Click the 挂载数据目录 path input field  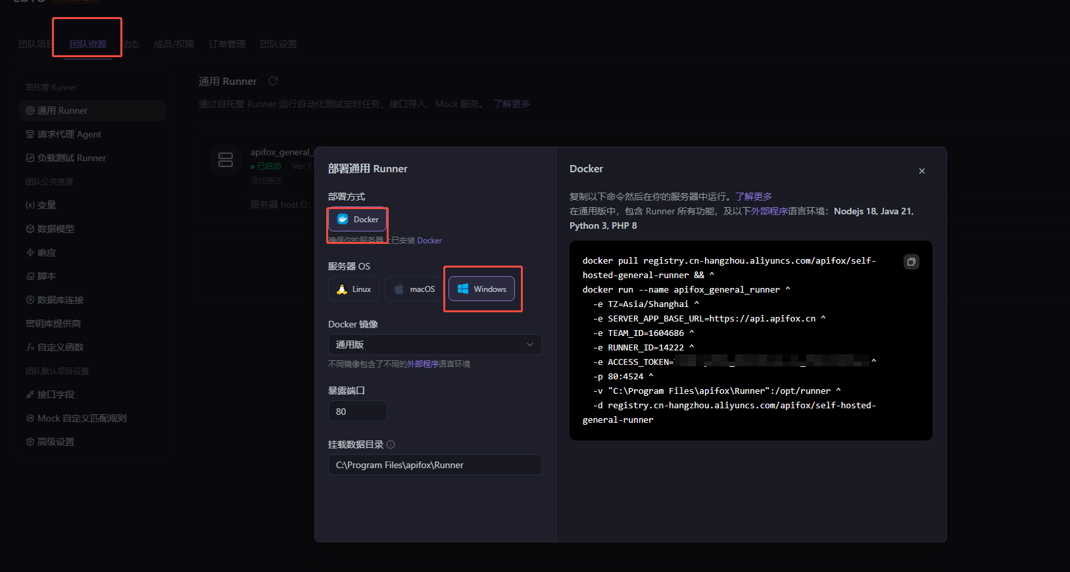point(435,465)
